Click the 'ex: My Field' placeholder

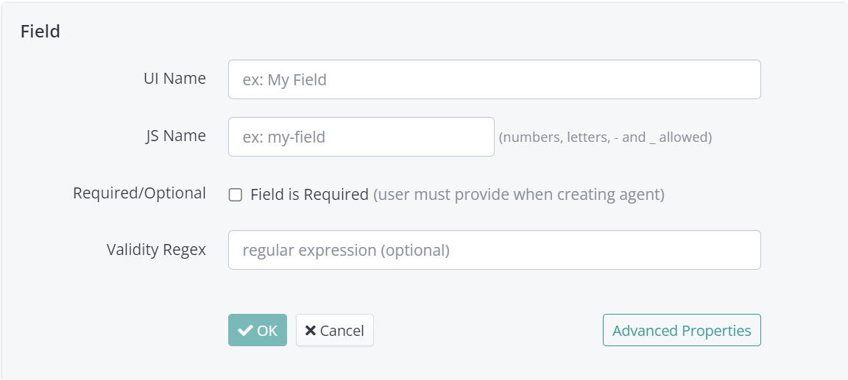pos(285,80)
